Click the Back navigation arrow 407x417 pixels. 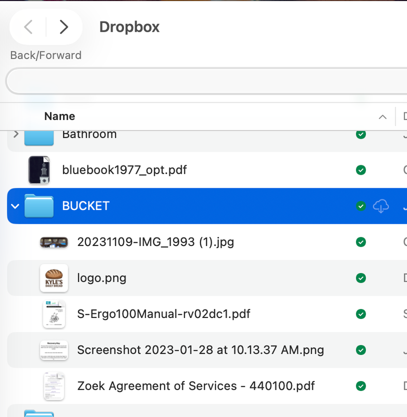coord(29,27)
